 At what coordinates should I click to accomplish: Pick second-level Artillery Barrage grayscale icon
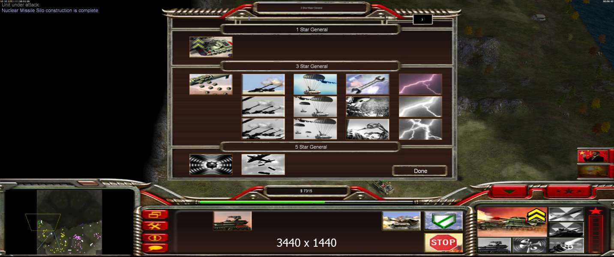(263, 106)
